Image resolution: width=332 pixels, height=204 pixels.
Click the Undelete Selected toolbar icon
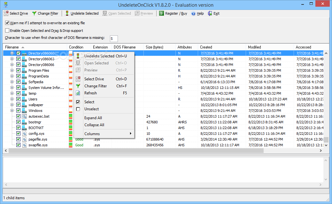(67, 13)
